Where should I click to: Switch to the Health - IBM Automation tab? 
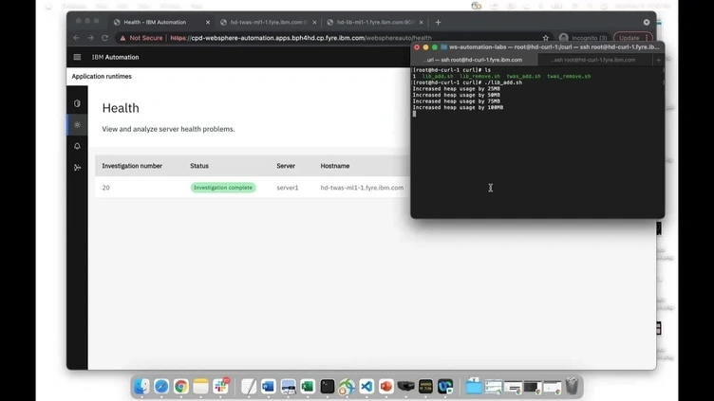click(155, 22)
